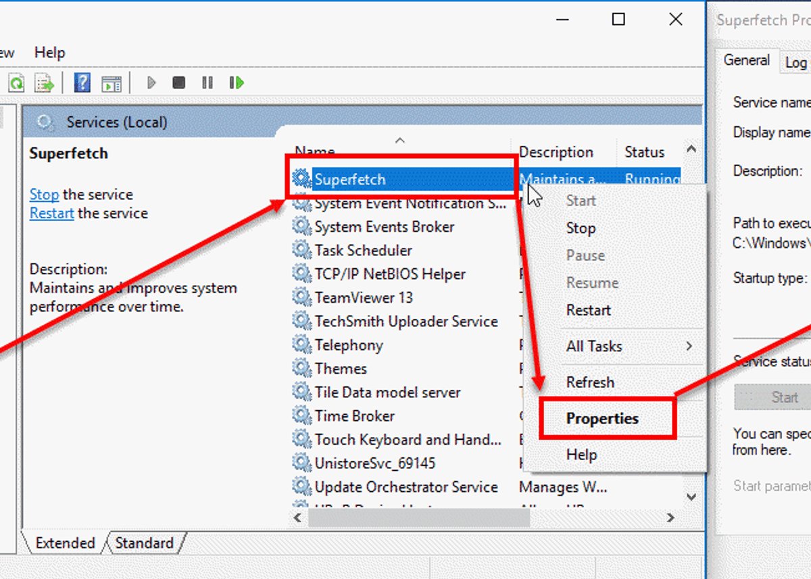Click the Restart Service toolbar icon
Screen dimensions: 811x579
click(x=236, y=82)
